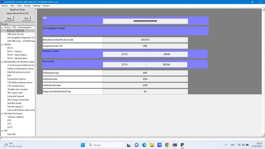Open Throttle valve actuator screen

(x=17, y=89)
